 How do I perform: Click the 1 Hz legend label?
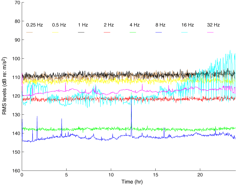[83, 25]
